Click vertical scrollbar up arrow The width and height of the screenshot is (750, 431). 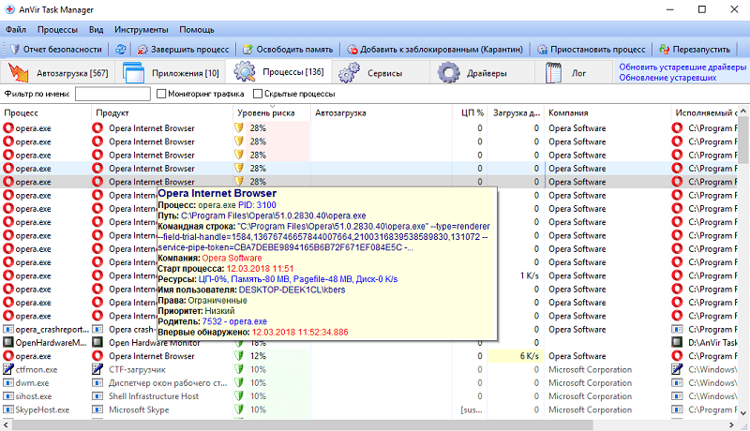742,111
